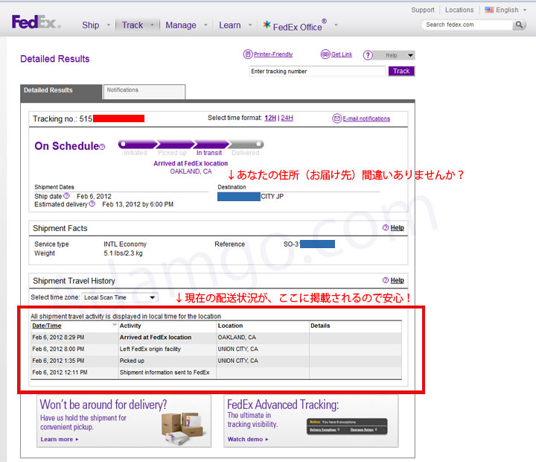Sort by the Date/Time column arrow
Viewport: 536px width, 462px height.
pyautogui.click(x=115, y=325)
